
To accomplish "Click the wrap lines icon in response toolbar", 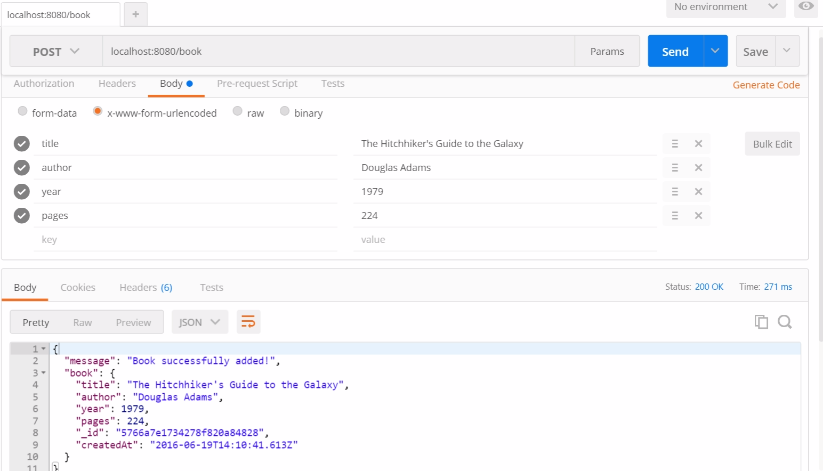I will click(x=248, y=322).
